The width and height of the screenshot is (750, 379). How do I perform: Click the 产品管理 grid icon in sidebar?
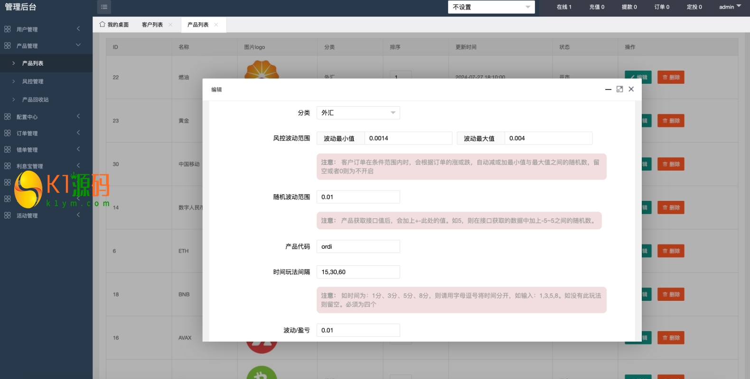(x=7, y=45)
